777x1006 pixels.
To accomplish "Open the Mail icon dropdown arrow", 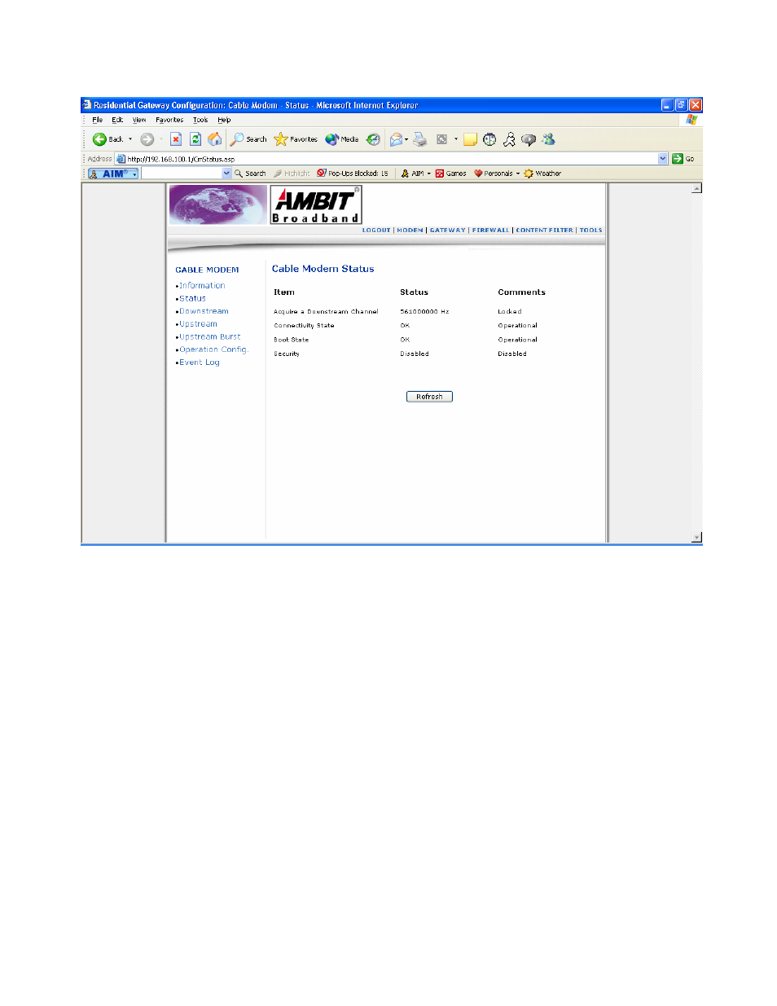I will (406, 139).
